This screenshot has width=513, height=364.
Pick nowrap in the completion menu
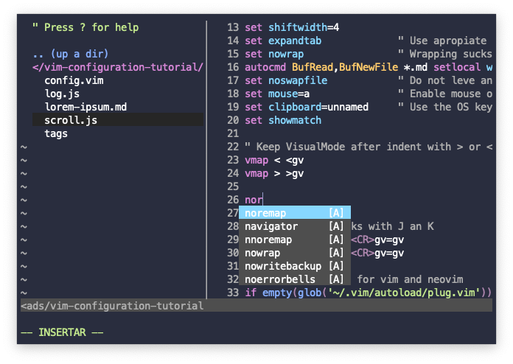[x=295, y=253]
